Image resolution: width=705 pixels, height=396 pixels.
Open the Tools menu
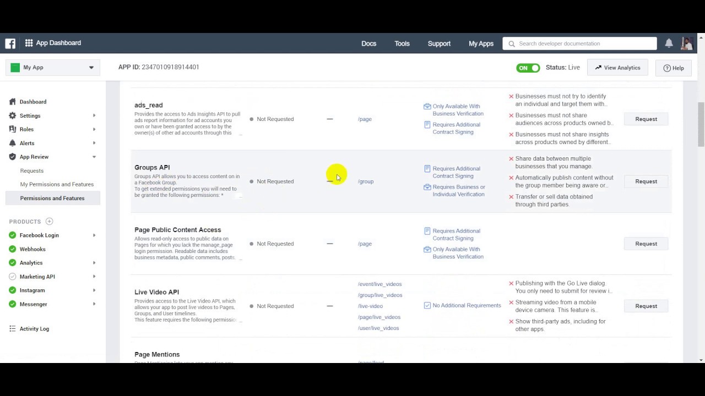coord(402,43)
